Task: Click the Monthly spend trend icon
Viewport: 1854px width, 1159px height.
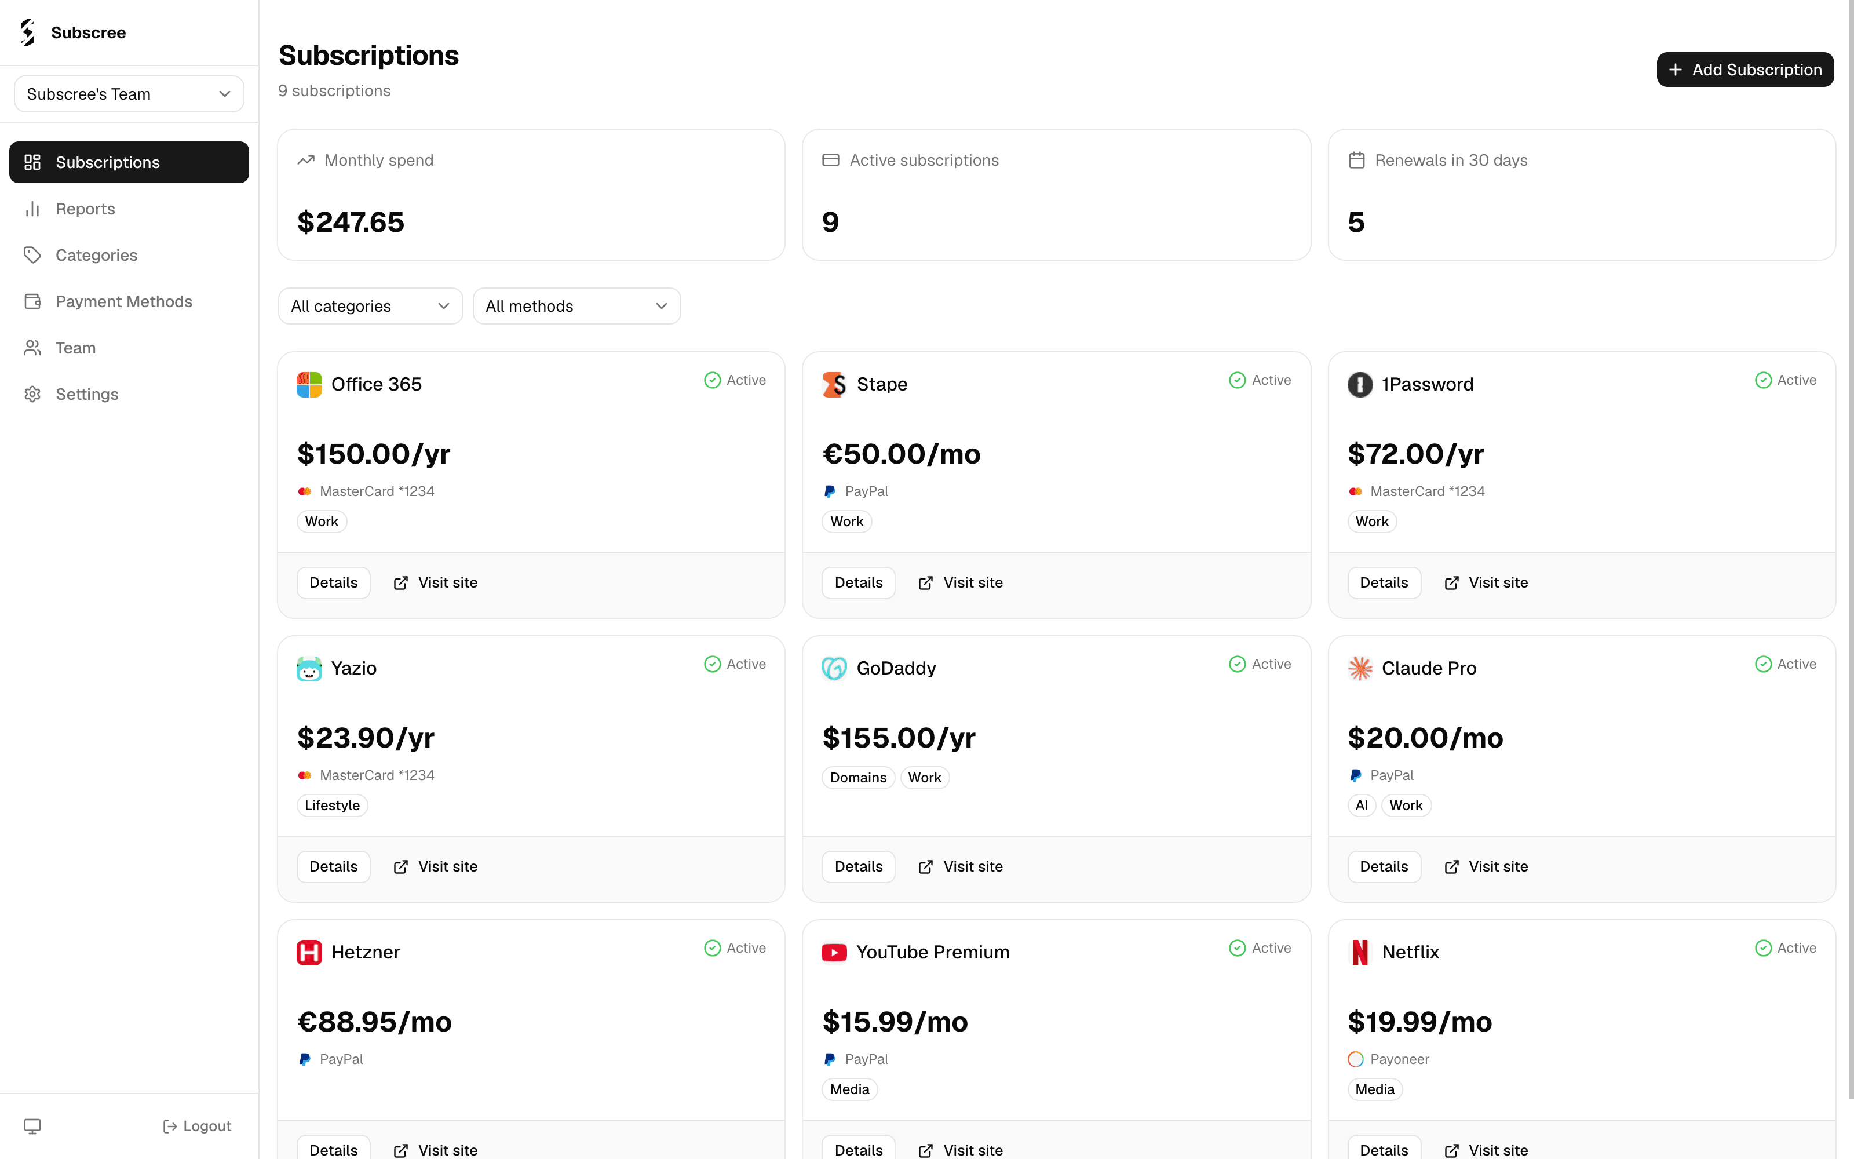Action: pos(306,160)
